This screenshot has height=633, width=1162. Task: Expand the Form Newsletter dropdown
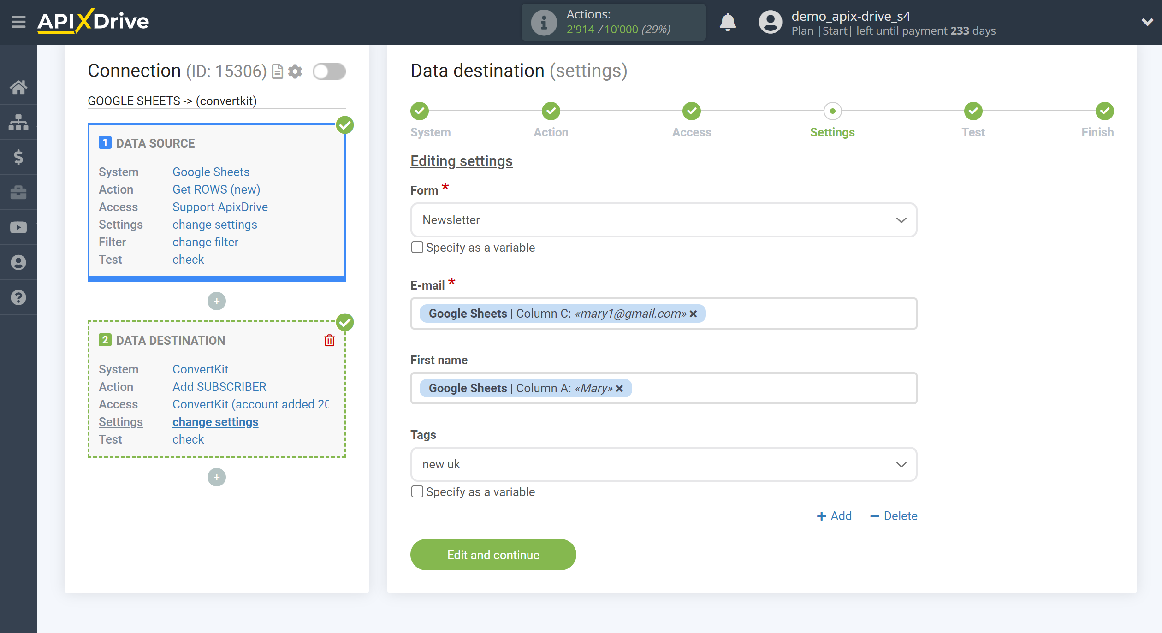pyautogui.click(x=901, y=220)
